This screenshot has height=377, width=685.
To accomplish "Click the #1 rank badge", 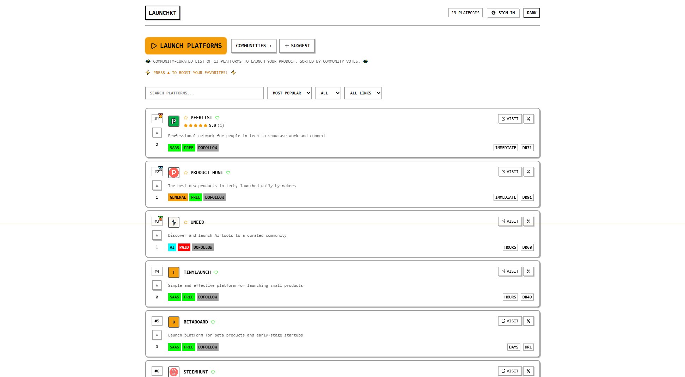I will click(157, 119).
